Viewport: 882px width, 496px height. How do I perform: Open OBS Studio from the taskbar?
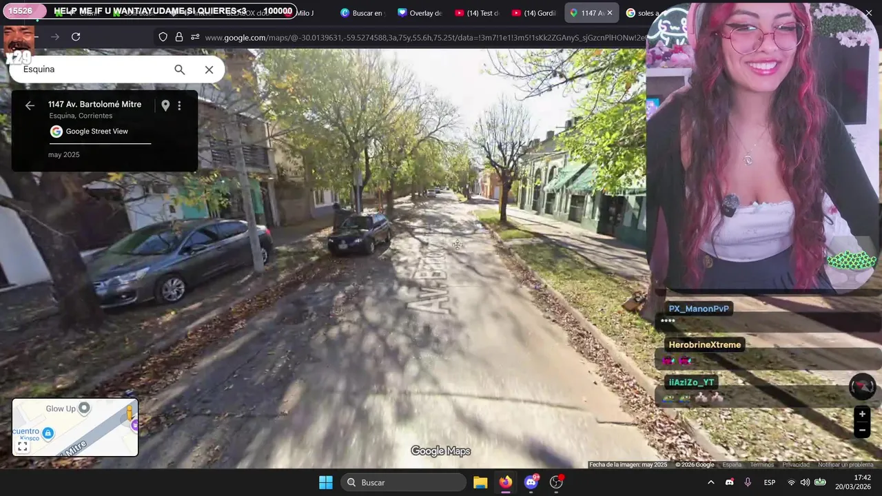point(556,482)
